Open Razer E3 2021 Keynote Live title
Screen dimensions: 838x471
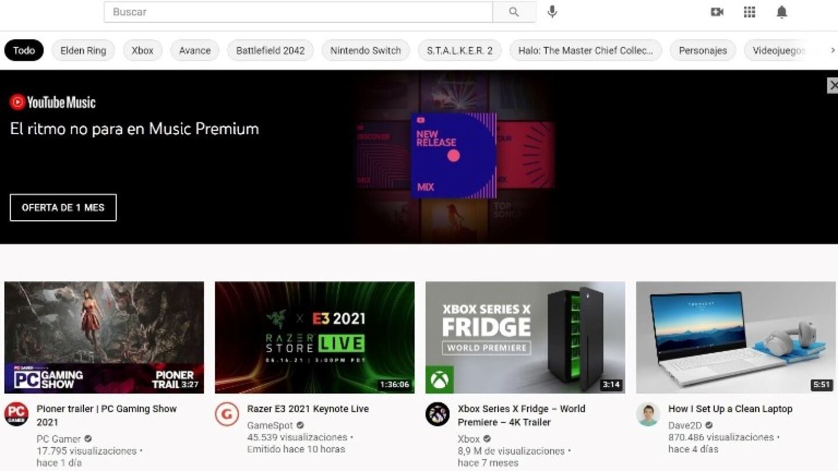pos(308,409)
